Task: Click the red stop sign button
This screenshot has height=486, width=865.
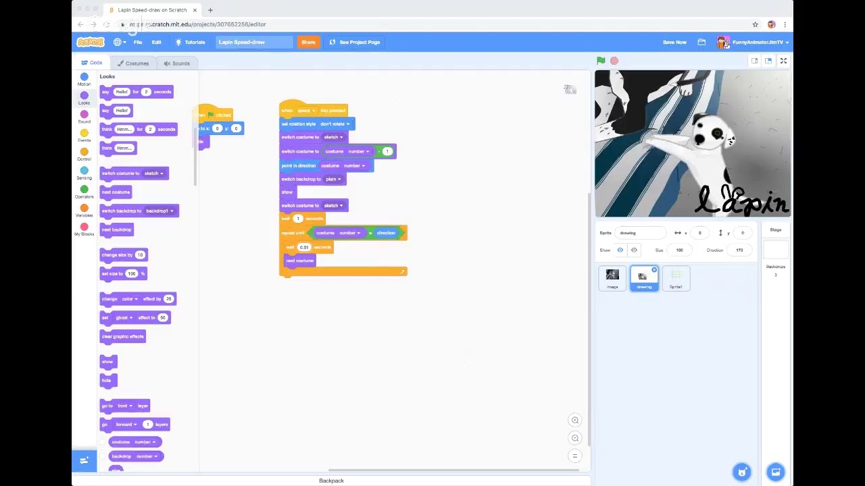Action: (x=614, y=61)
